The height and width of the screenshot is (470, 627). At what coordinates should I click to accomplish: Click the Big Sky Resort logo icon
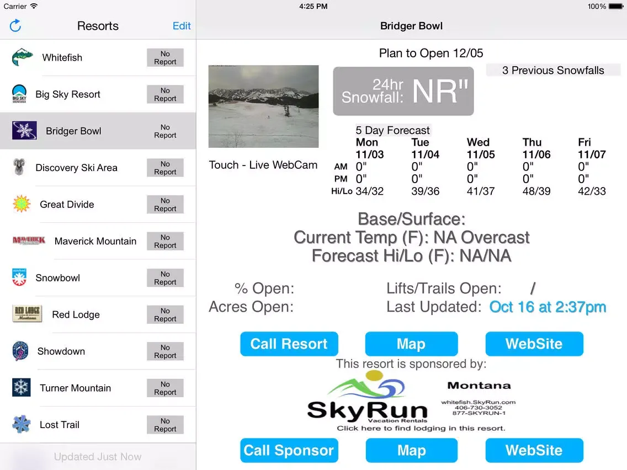tap(19, 94)
